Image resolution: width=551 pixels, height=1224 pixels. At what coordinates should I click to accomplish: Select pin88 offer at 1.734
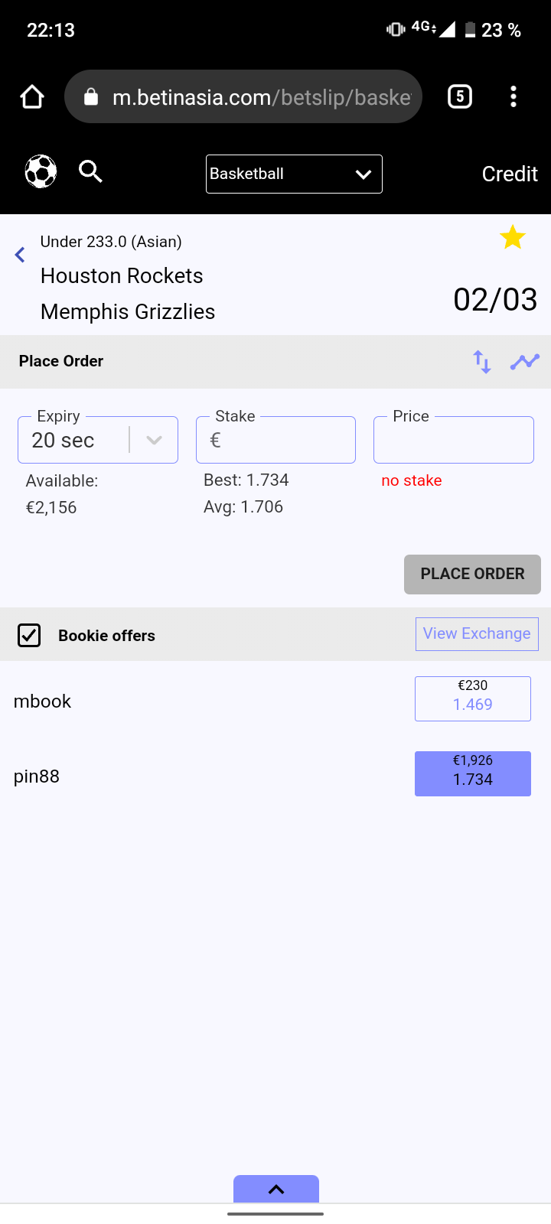[473, 773]
